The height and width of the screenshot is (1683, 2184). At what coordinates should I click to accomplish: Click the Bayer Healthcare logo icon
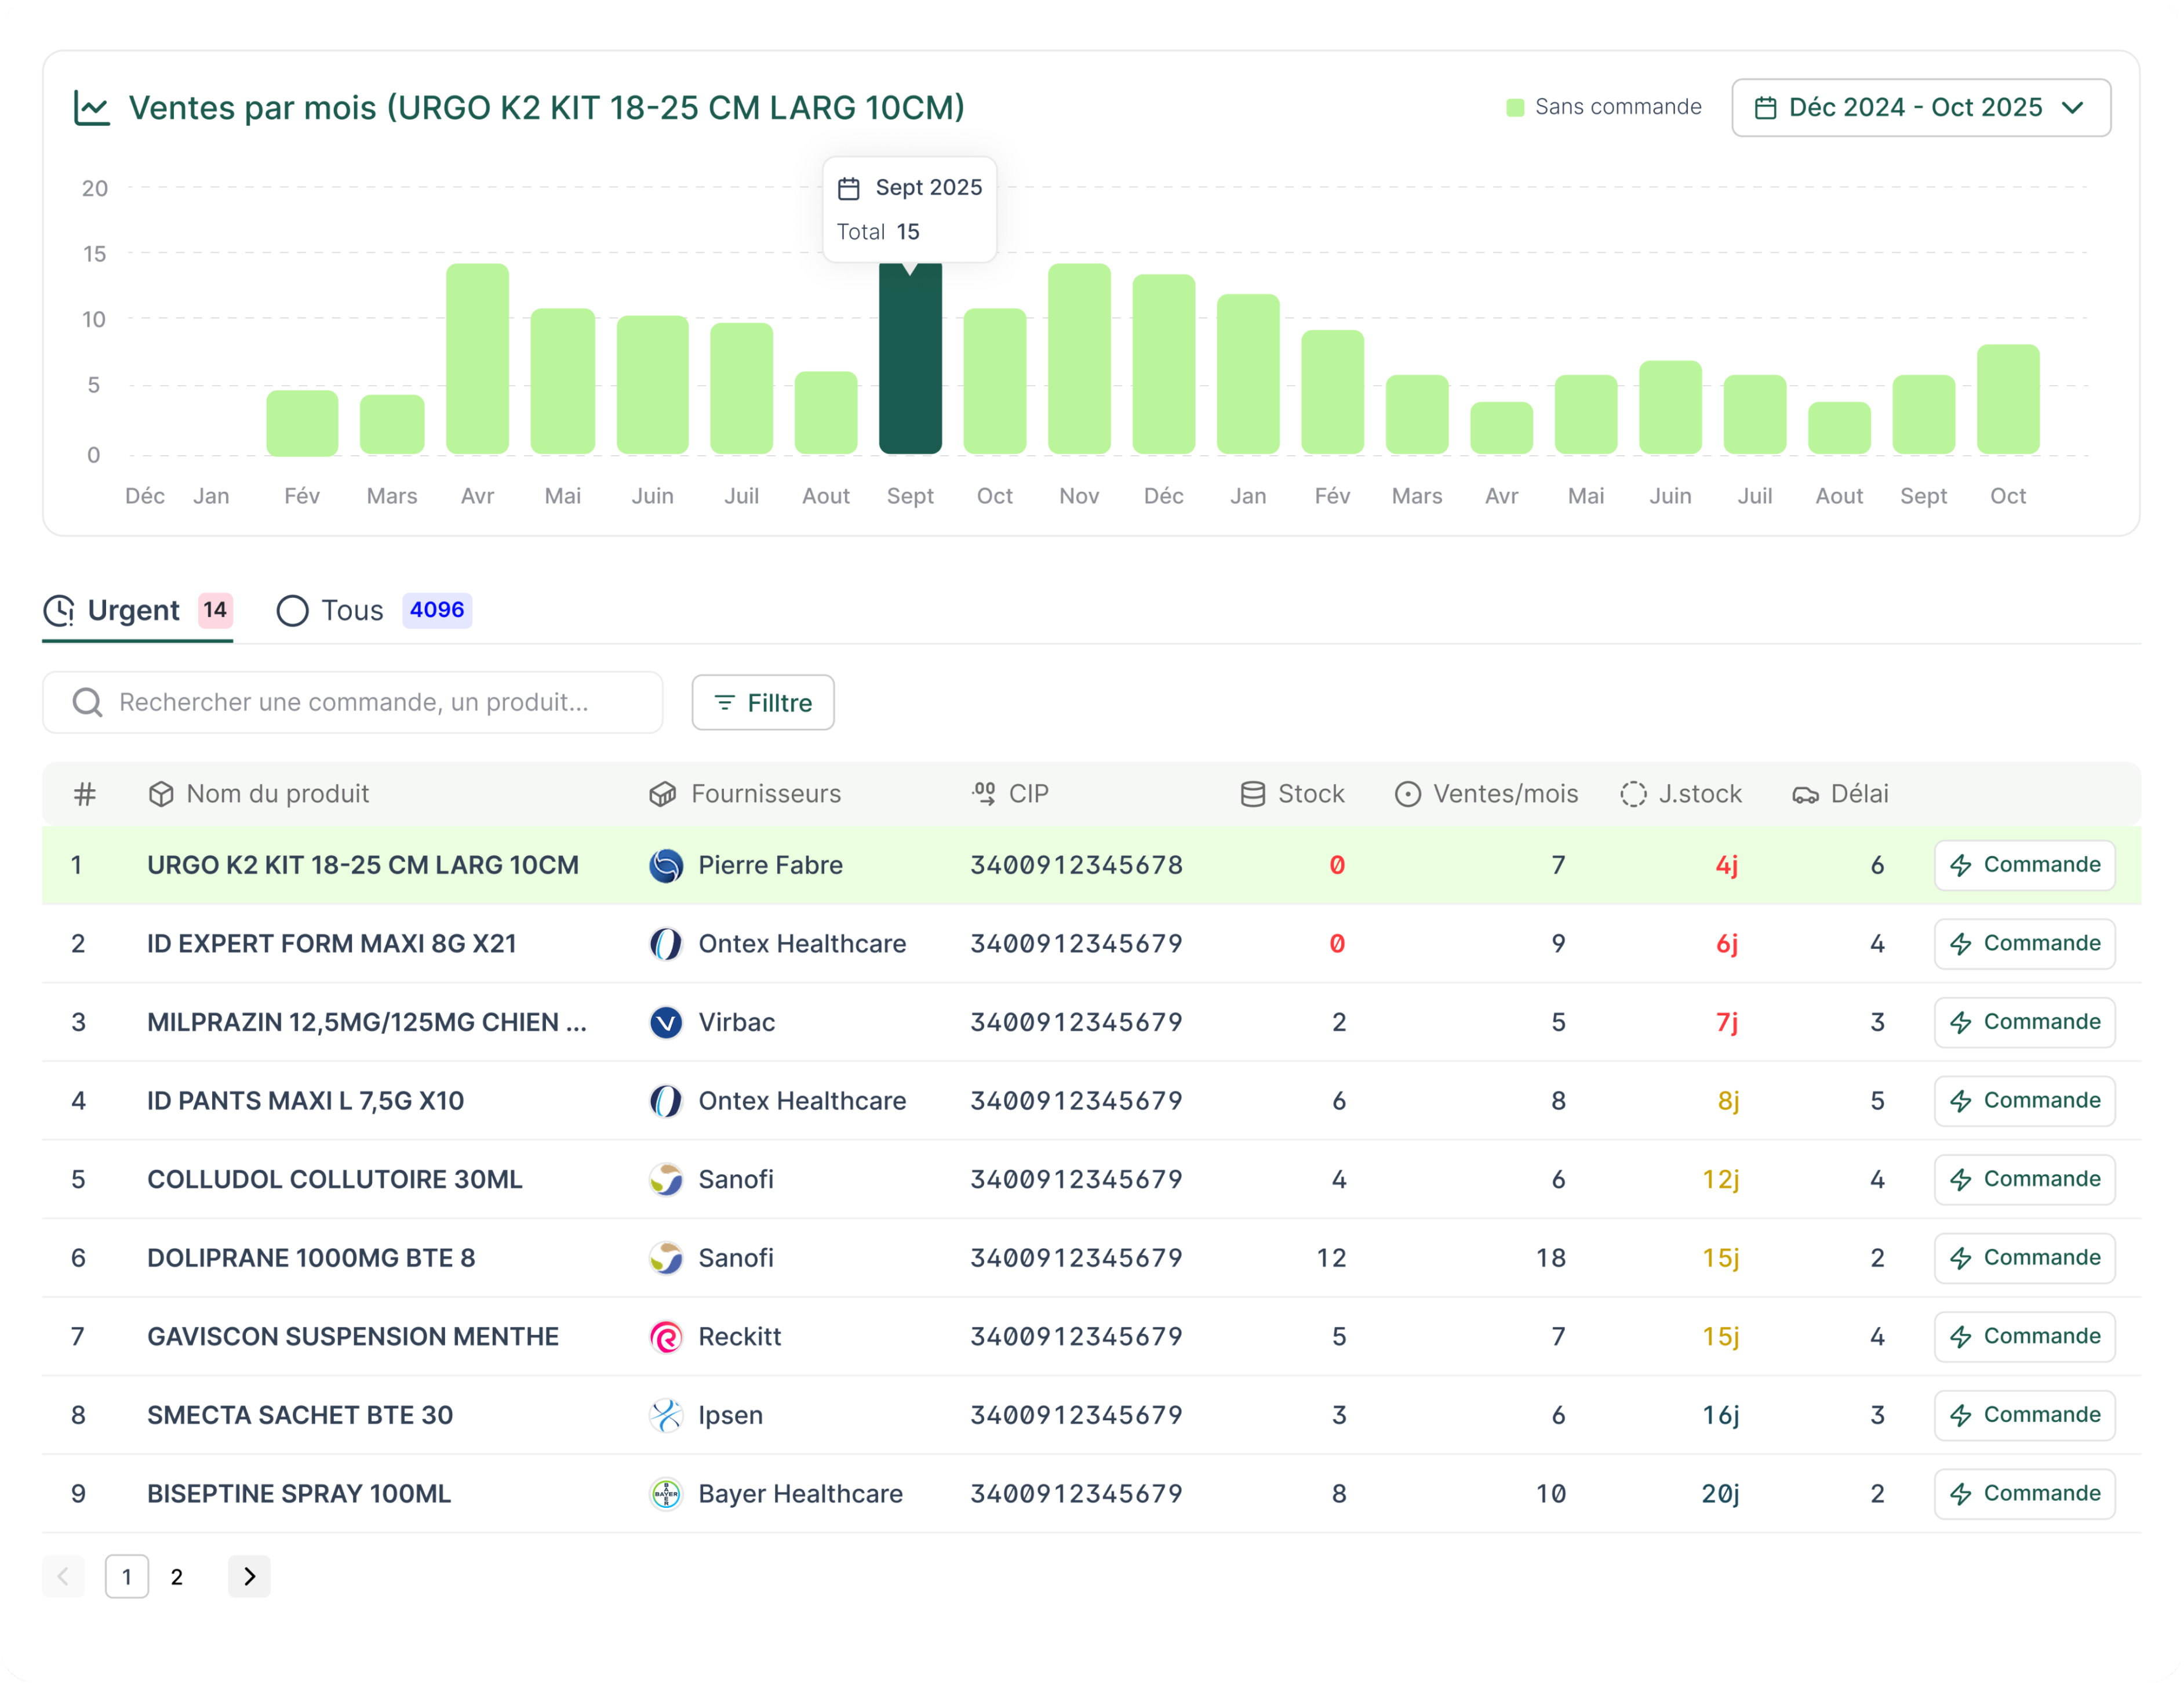666,1494
